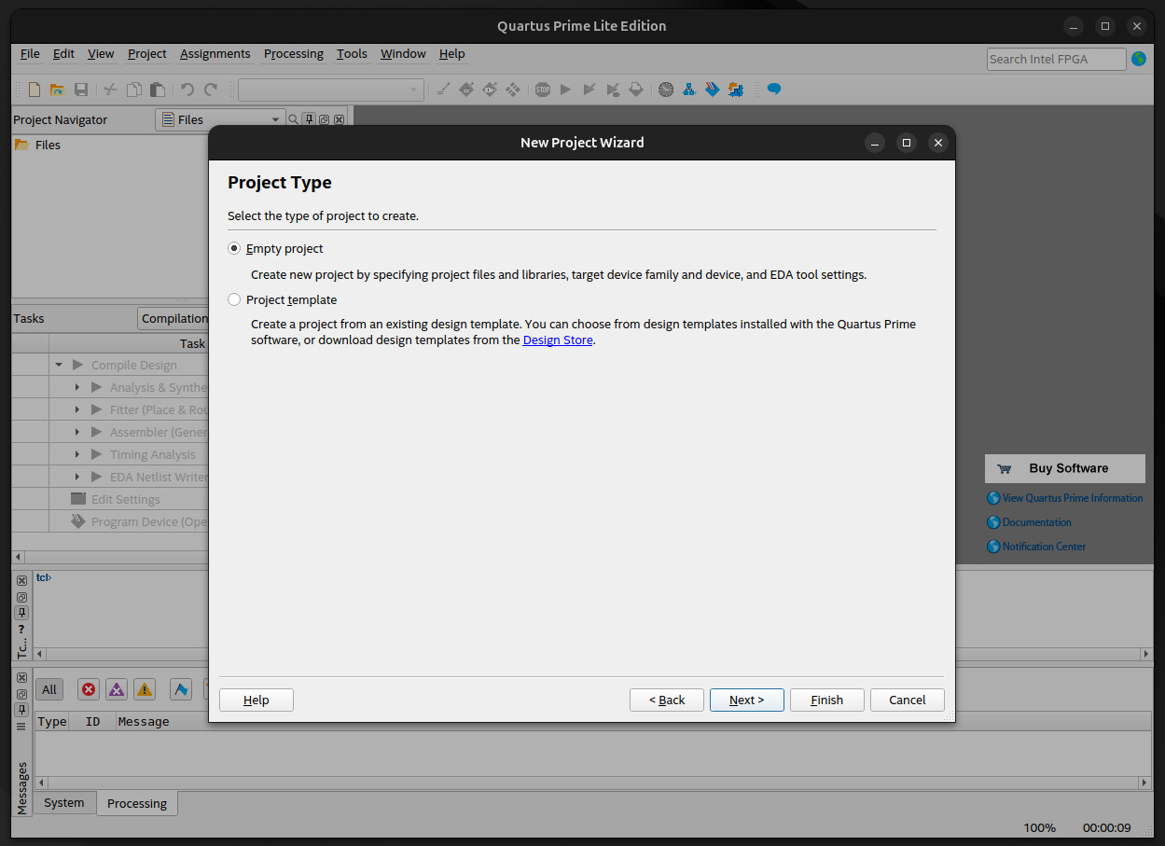Toggle the All messages filter
Screen dimensions: 1165x846
click(49, 689)
